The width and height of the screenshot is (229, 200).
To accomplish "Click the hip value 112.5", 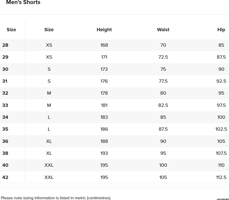I will (x=221, y=177).
